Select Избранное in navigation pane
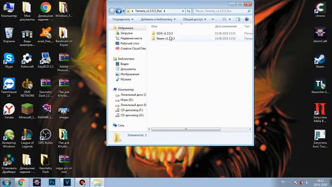Image resolution: width=332 pixels, height=187 pixels. 126,28
